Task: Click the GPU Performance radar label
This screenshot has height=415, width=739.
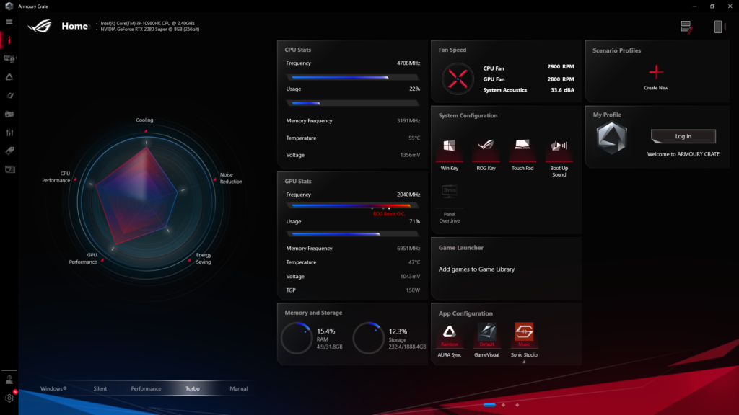Action: coord(83,259)
